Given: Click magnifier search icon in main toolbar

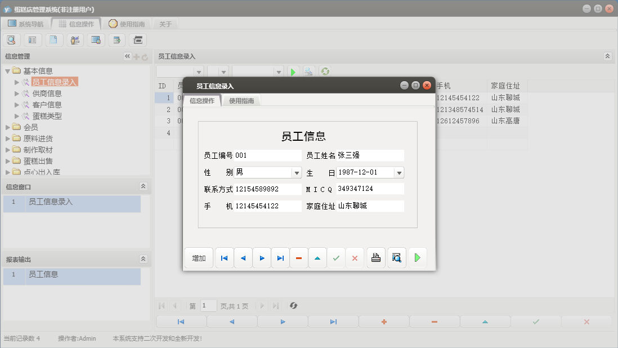Looking at the screenshot, I should pyautogui.click(x=12, y=40).
